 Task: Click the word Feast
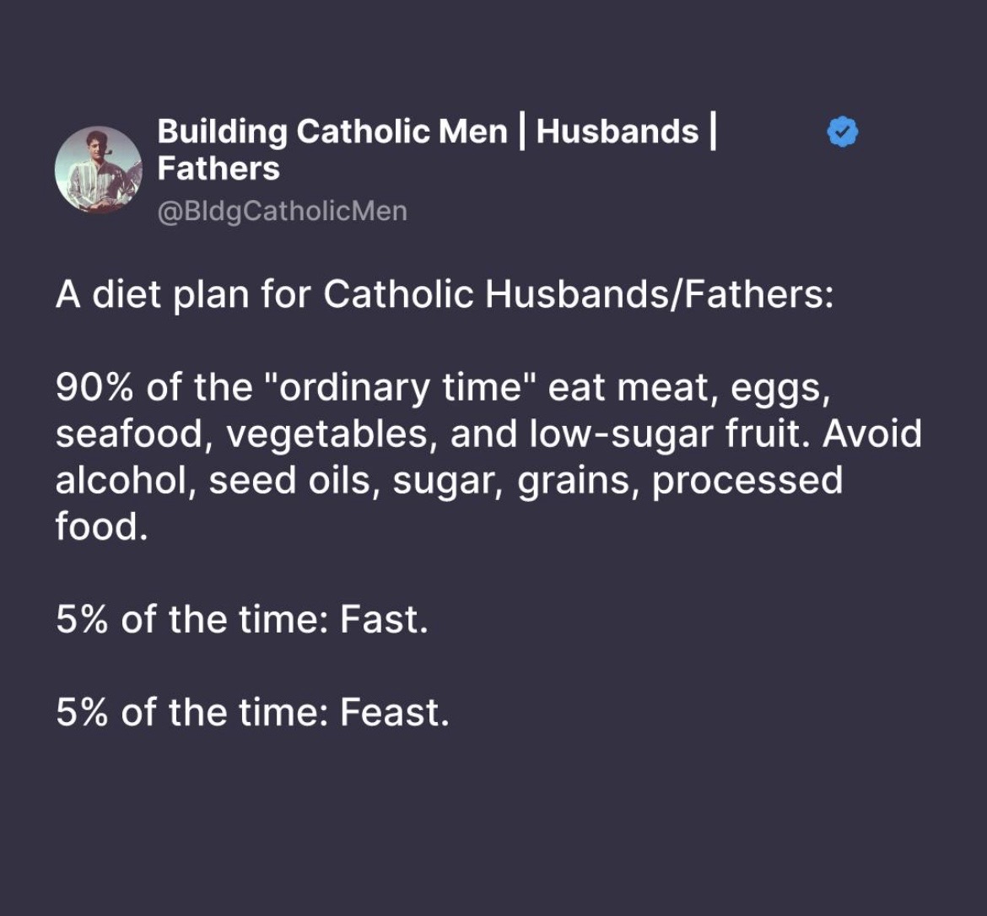pos(394,713)
